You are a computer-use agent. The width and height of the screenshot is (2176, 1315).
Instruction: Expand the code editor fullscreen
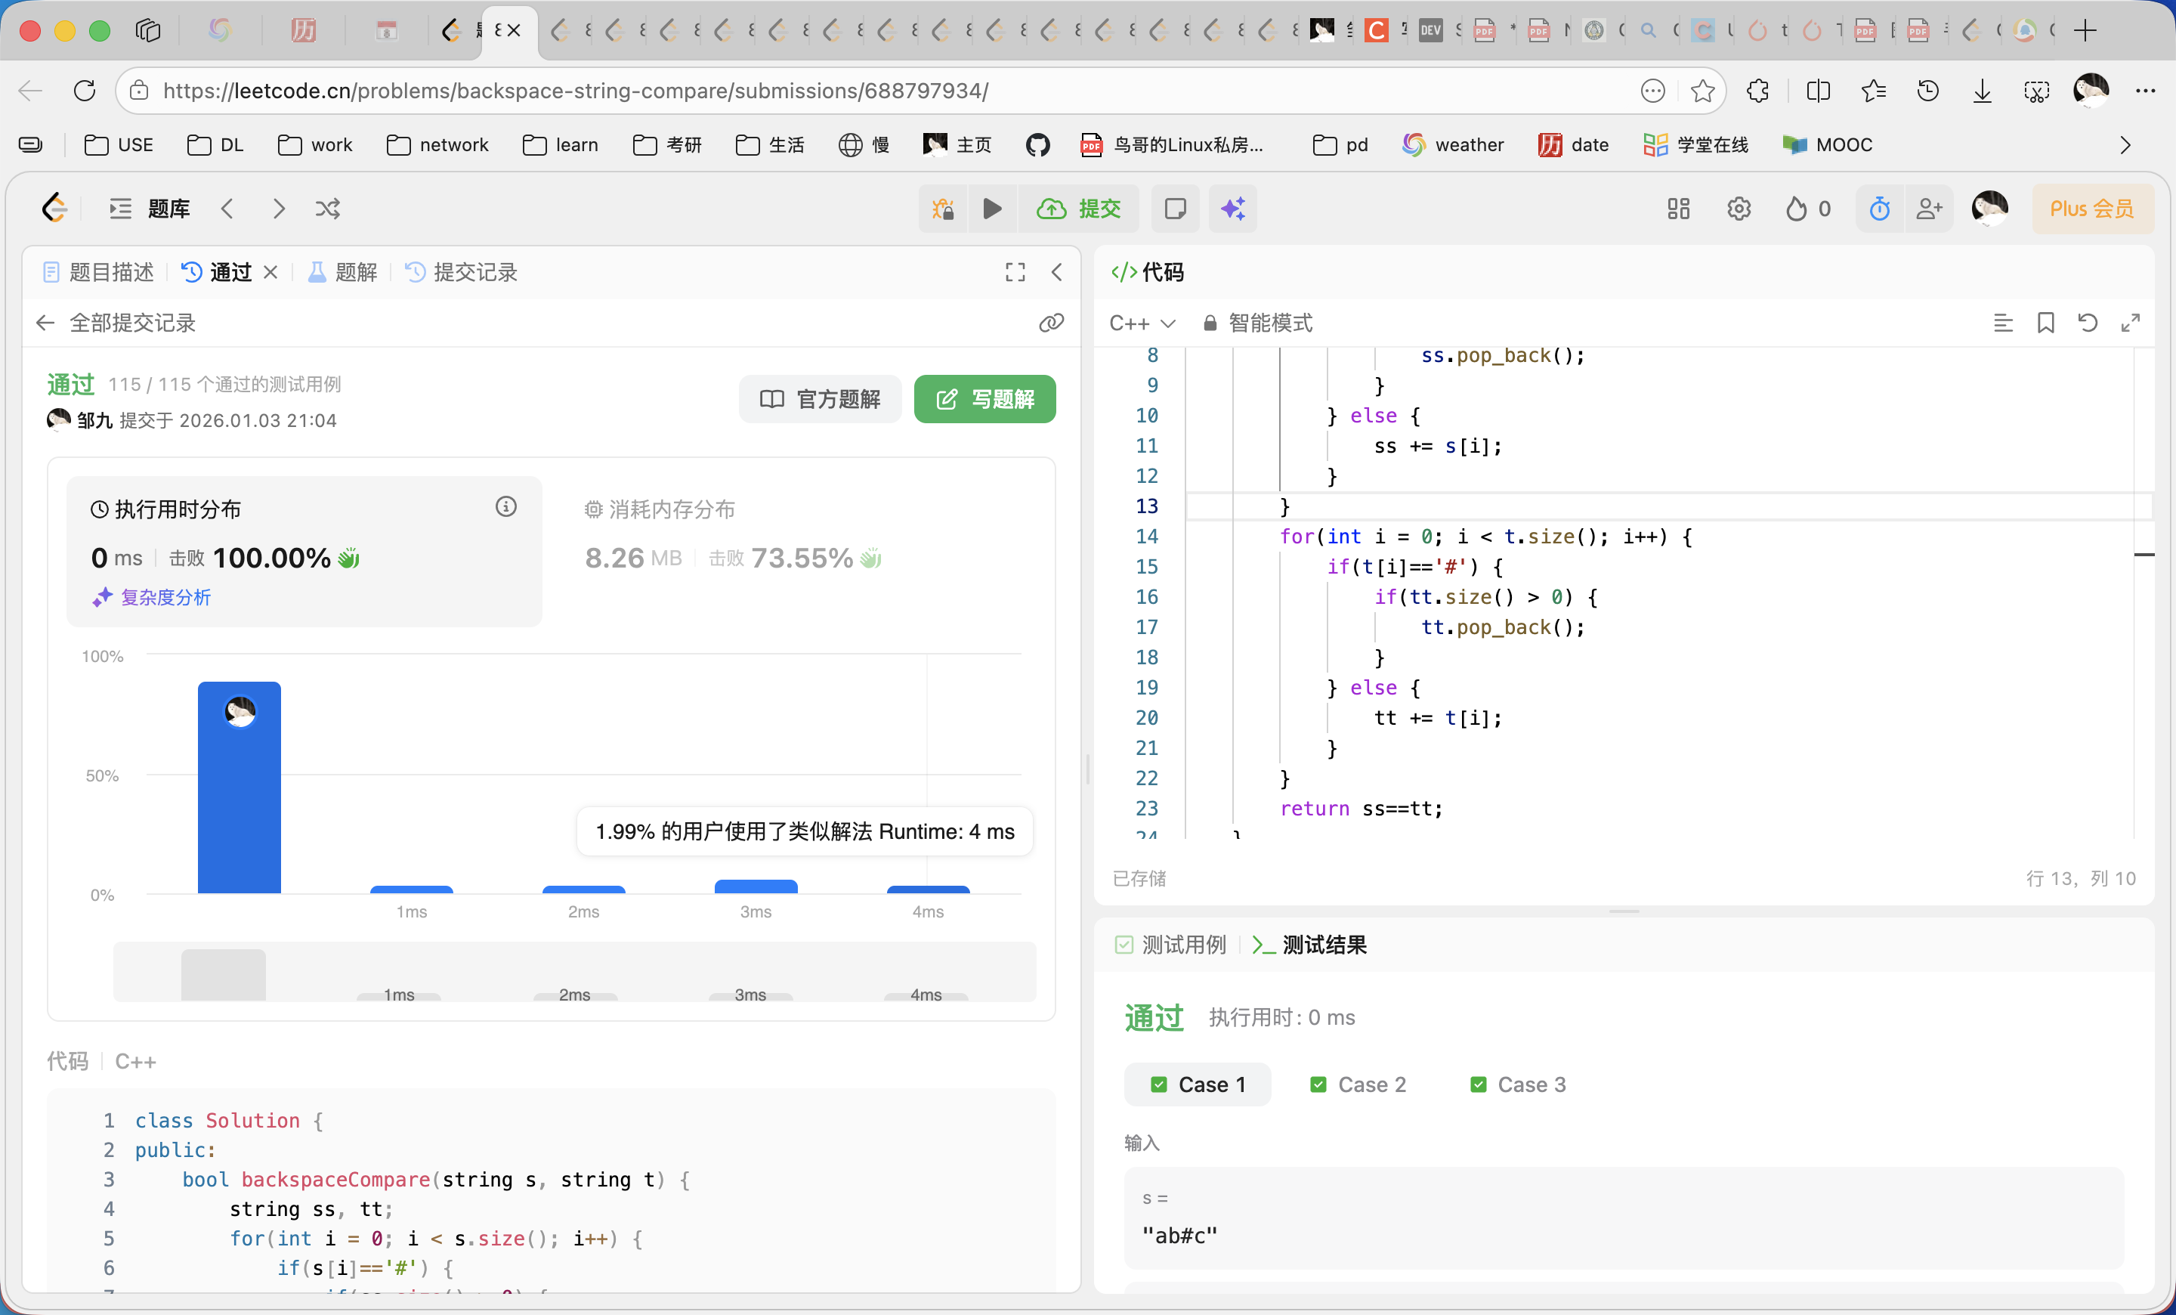point(2130,323)
